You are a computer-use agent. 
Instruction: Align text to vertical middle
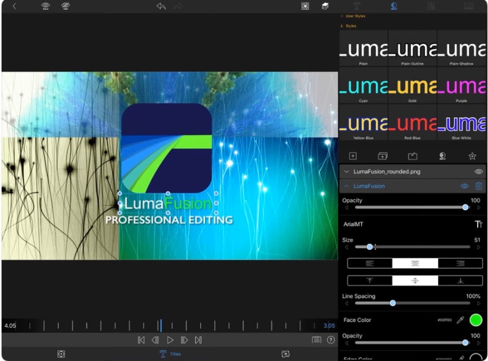pyautogui.click(x=415, y=281)
